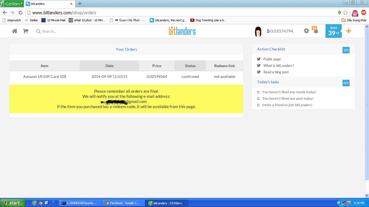Open the Guerrilla Mail bookmark
The width and height of the screenshot is (369, 207).
pyautogui.click(x=128, y=20)
